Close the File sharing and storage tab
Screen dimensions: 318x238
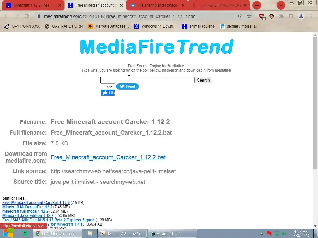(x=183, y=6)
